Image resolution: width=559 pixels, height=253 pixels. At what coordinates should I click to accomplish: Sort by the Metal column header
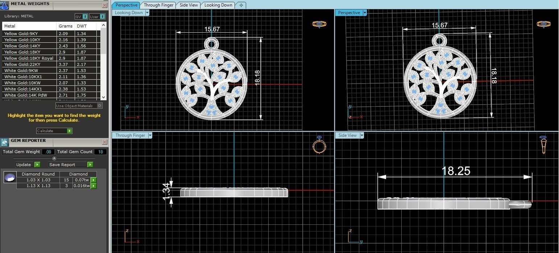[30, 26]
